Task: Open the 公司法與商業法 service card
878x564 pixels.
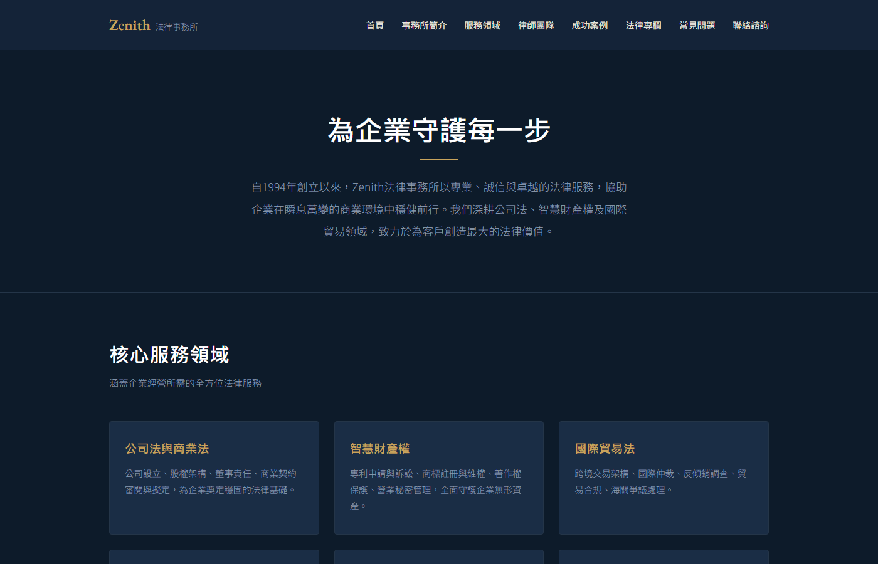Action: 214,478
